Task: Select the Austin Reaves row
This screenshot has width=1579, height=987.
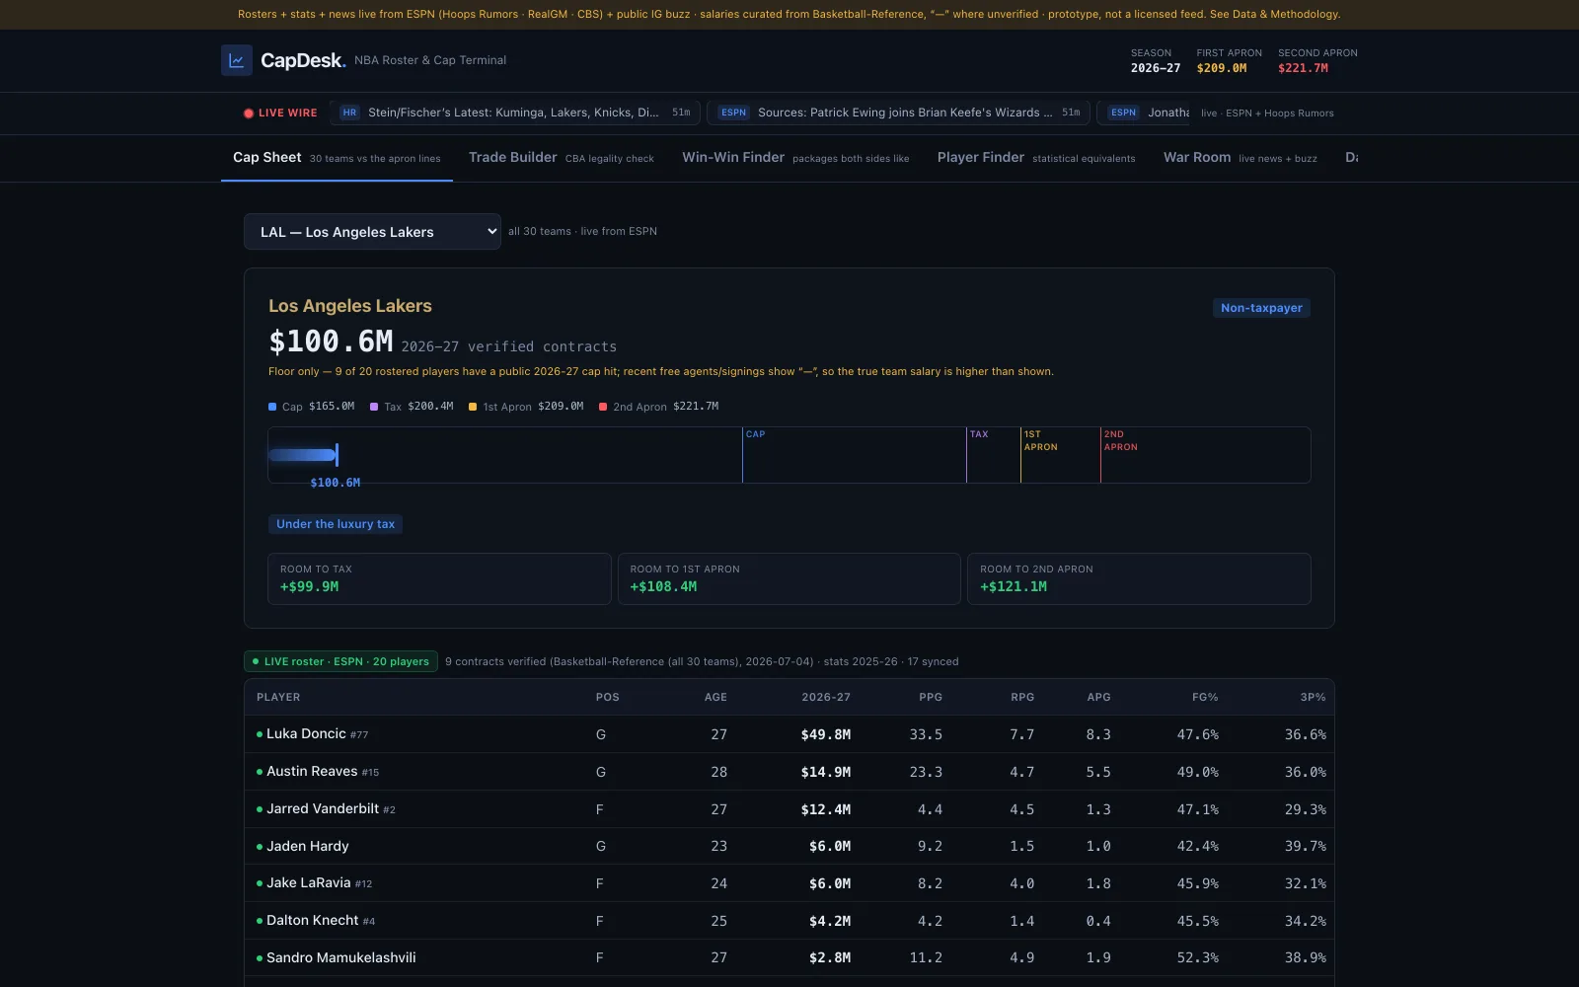Action: pos(789,772)
